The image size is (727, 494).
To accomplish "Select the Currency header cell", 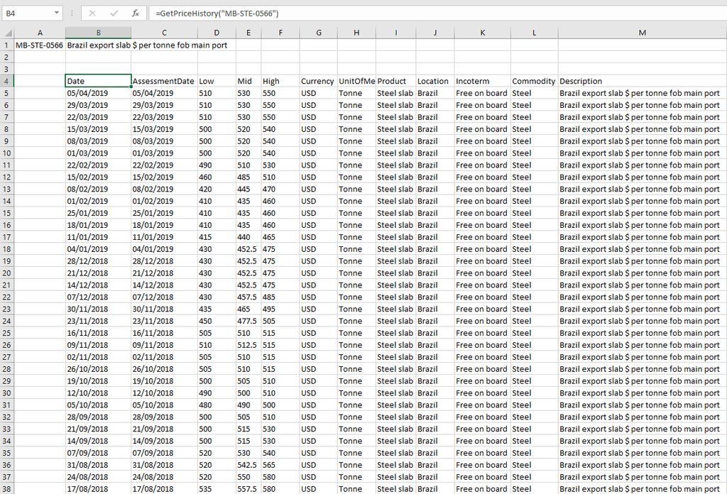I will click(x=317, y=81).
